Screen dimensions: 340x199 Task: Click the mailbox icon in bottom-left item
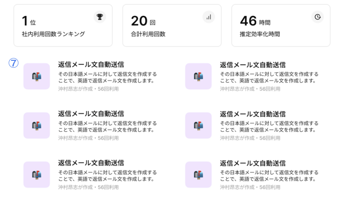(x=36, y=175)
